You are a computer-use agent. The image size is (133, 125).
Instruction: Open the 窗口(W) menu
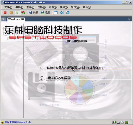75,7
